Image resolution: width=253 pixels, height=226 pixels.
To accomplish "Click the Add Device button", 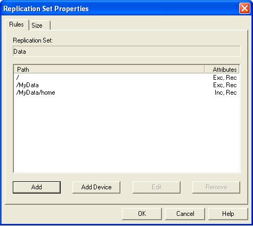I will click(x=96, y=187).
